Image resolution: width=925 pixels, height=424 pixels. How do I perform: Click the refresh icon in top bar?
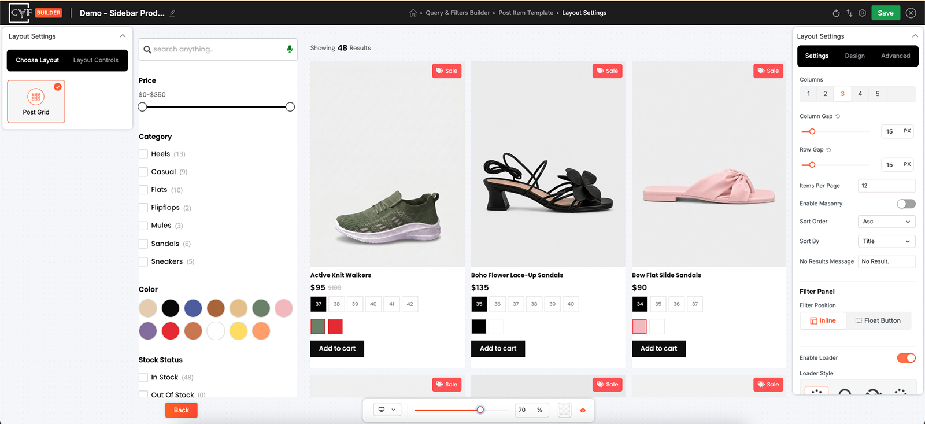click(836, 13)
